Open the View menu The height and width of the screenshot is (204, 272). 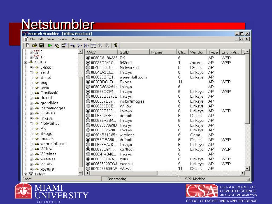coord(51,39)
